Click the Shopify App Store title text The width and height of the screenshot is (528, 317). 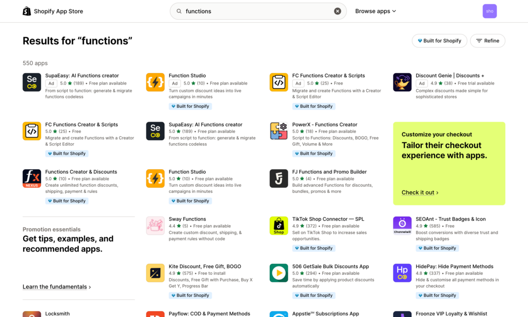click(58, 11)
